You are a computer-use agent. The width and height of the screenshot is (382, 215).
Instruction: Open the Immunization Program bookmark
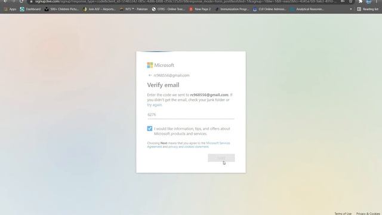(x=232, y=9)
